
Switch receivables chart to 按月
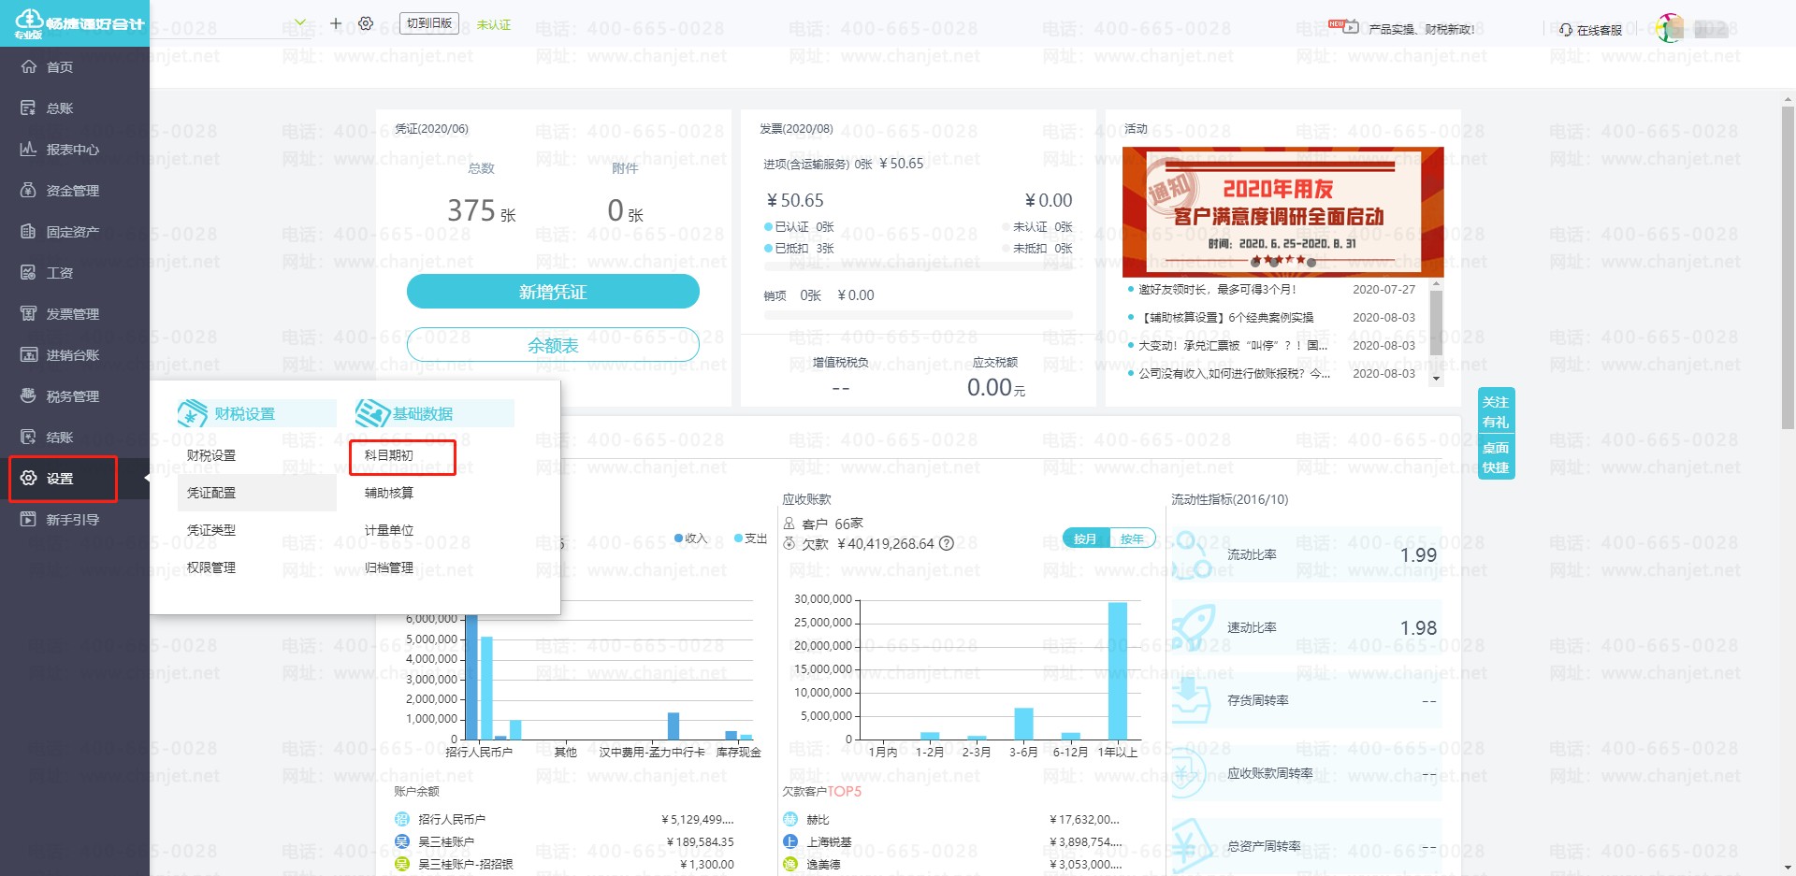click(1085, 539)
